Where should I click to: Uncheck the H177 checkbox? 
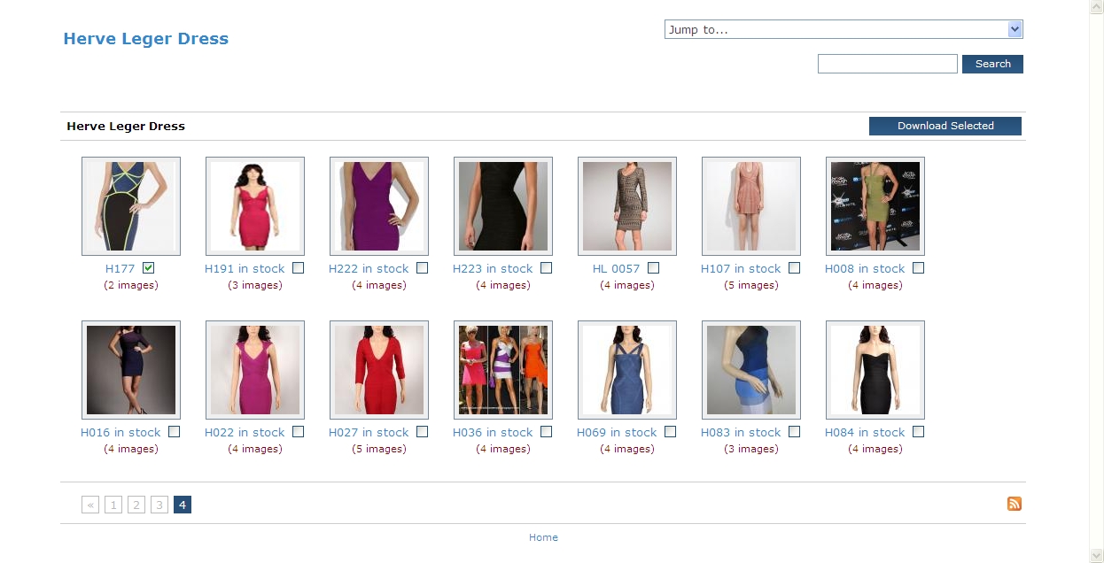pos(149,267)
